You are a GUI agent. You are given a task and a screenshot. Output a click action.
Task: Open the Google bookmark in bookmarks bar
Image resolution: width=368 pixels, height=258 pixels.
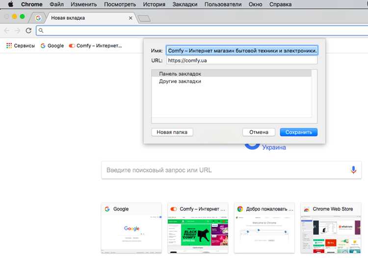pyautogui.click(x=52, y=46)
